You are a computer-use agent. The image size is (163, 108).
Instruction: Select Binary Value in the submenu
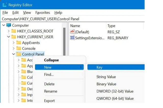[116, 84]
